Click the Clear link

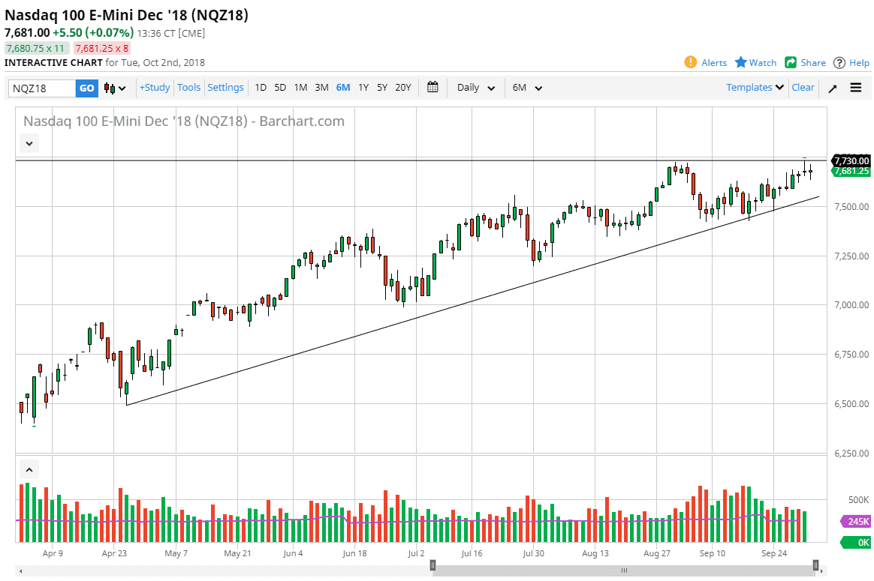pyautogui.click(x=803, y=87)
